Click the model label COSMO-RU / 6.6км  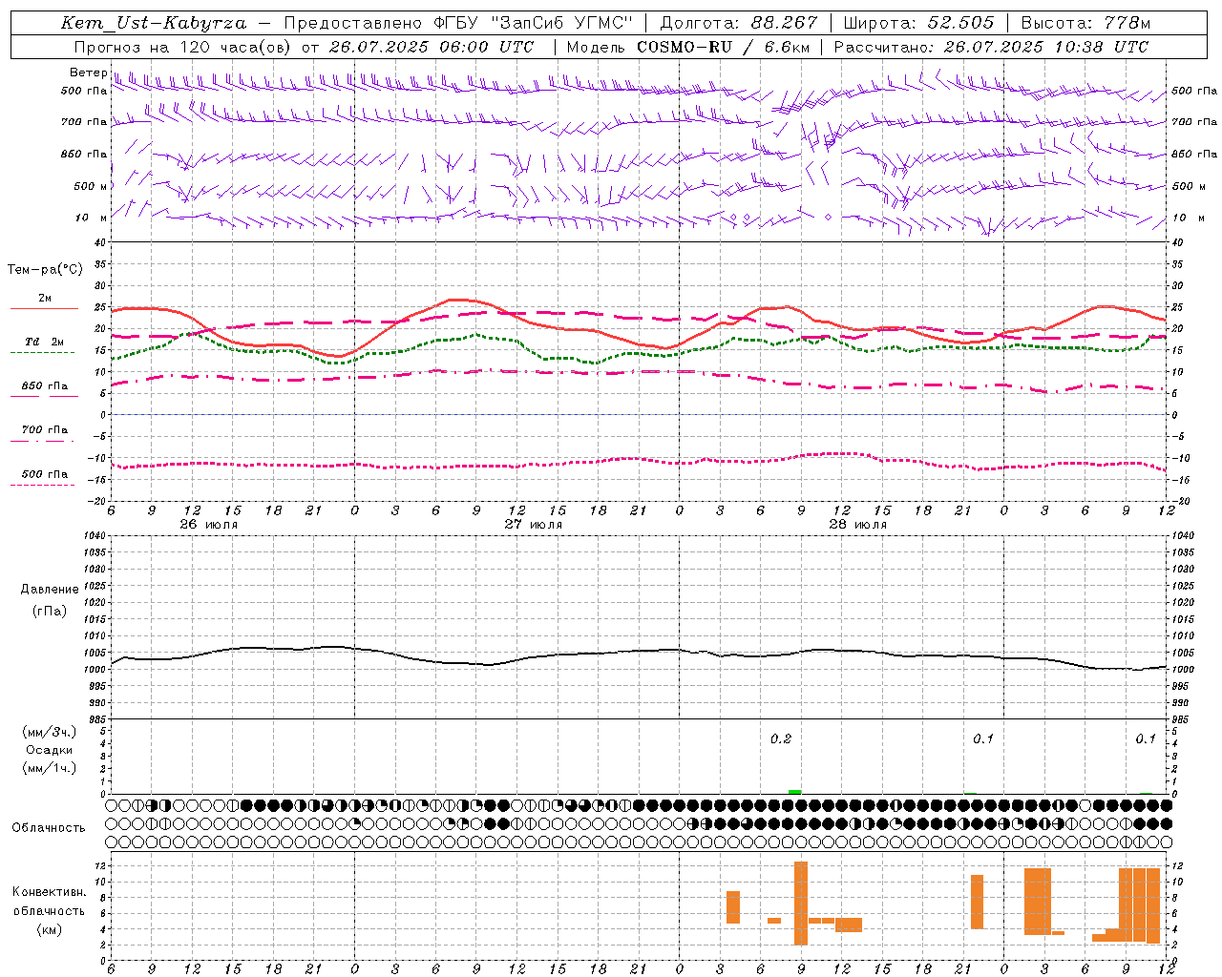[x=724, y=47]
